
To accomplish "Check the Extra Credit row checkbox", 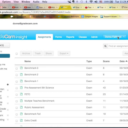I will coord(17,121).
